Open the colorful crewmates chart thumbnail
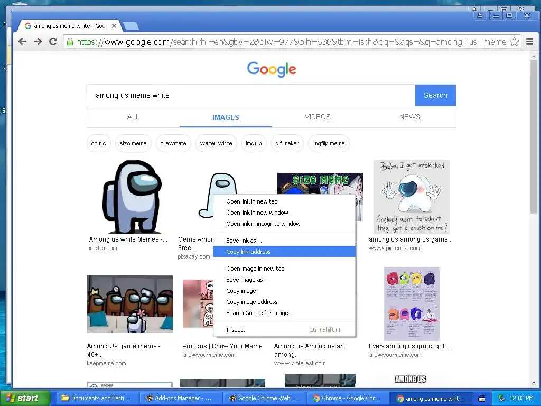The height and width of the screenshot is (406, 541). 412,304
